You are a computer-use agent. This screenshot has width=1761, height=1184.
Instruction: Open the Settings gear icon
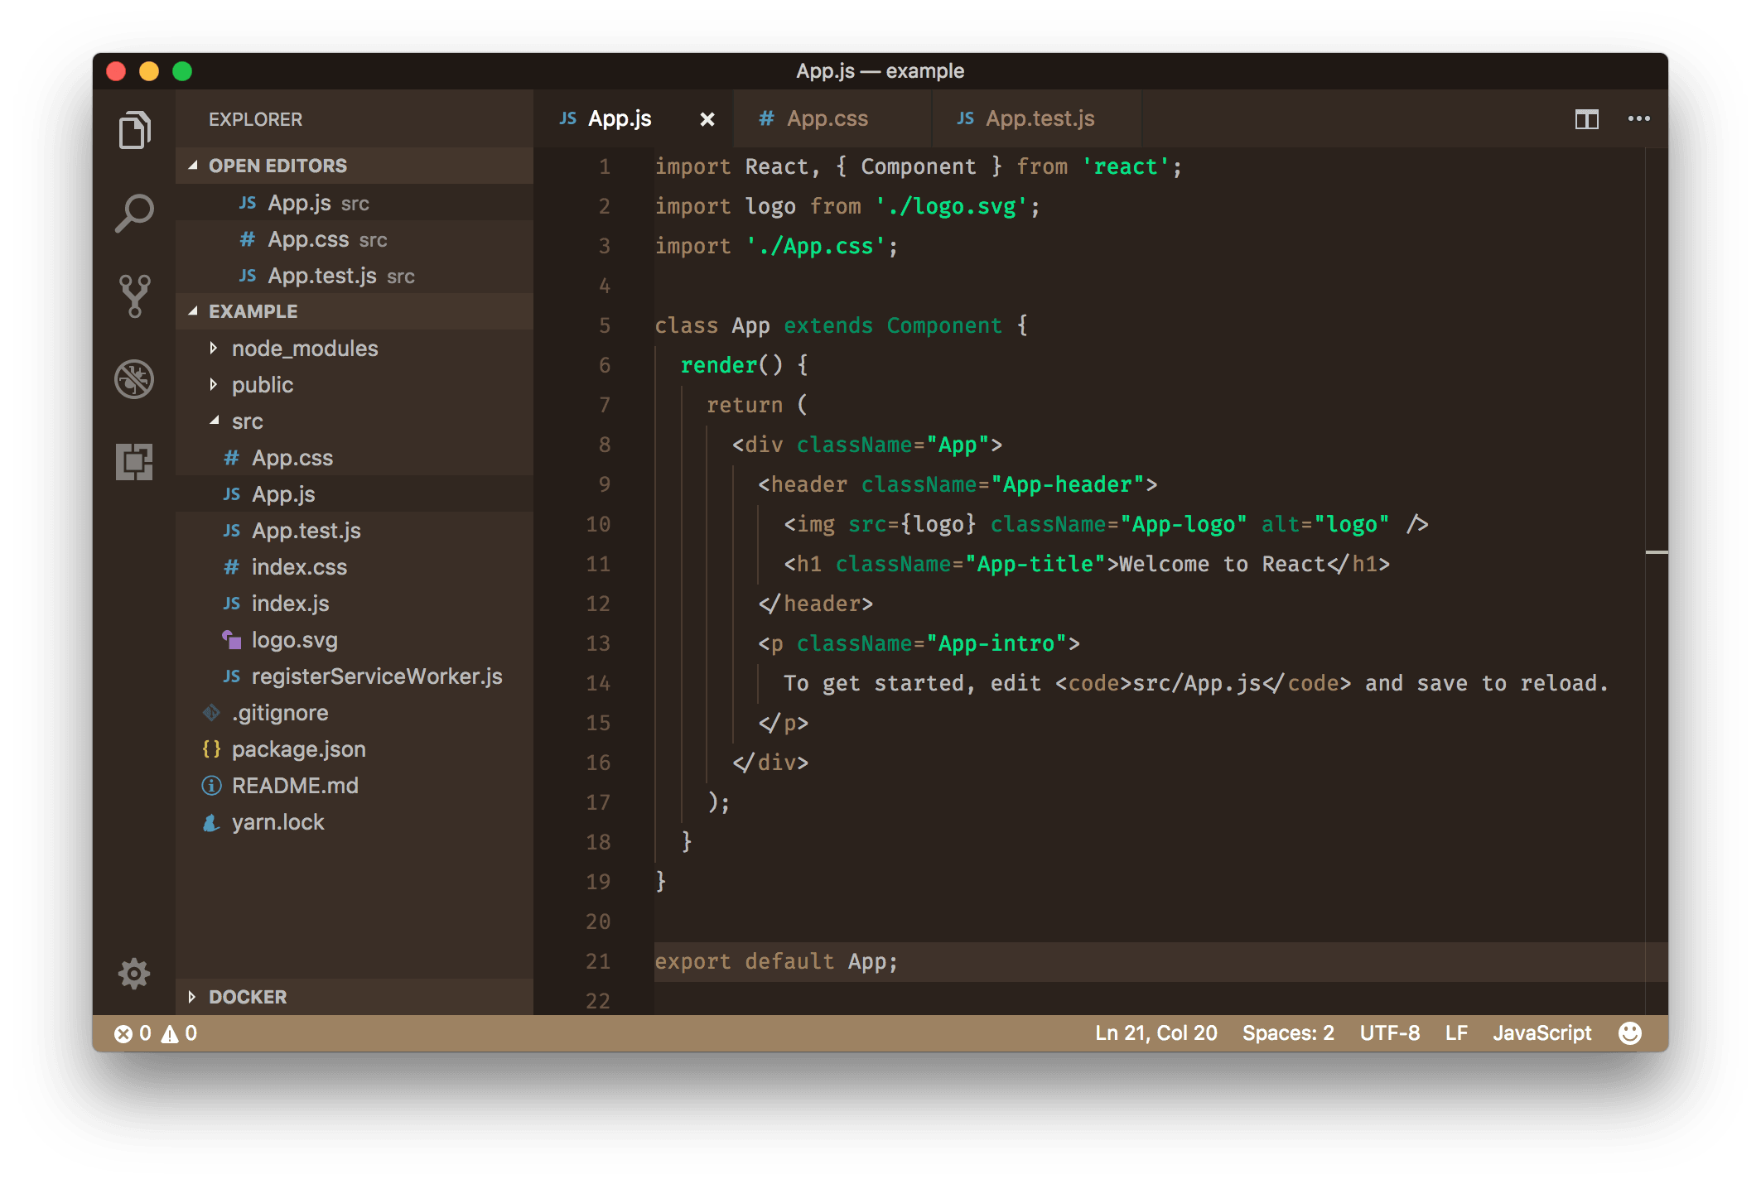click(133, 974)
